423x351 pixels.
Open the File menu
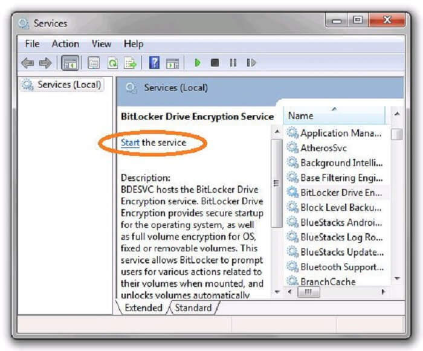coord(33,43)
